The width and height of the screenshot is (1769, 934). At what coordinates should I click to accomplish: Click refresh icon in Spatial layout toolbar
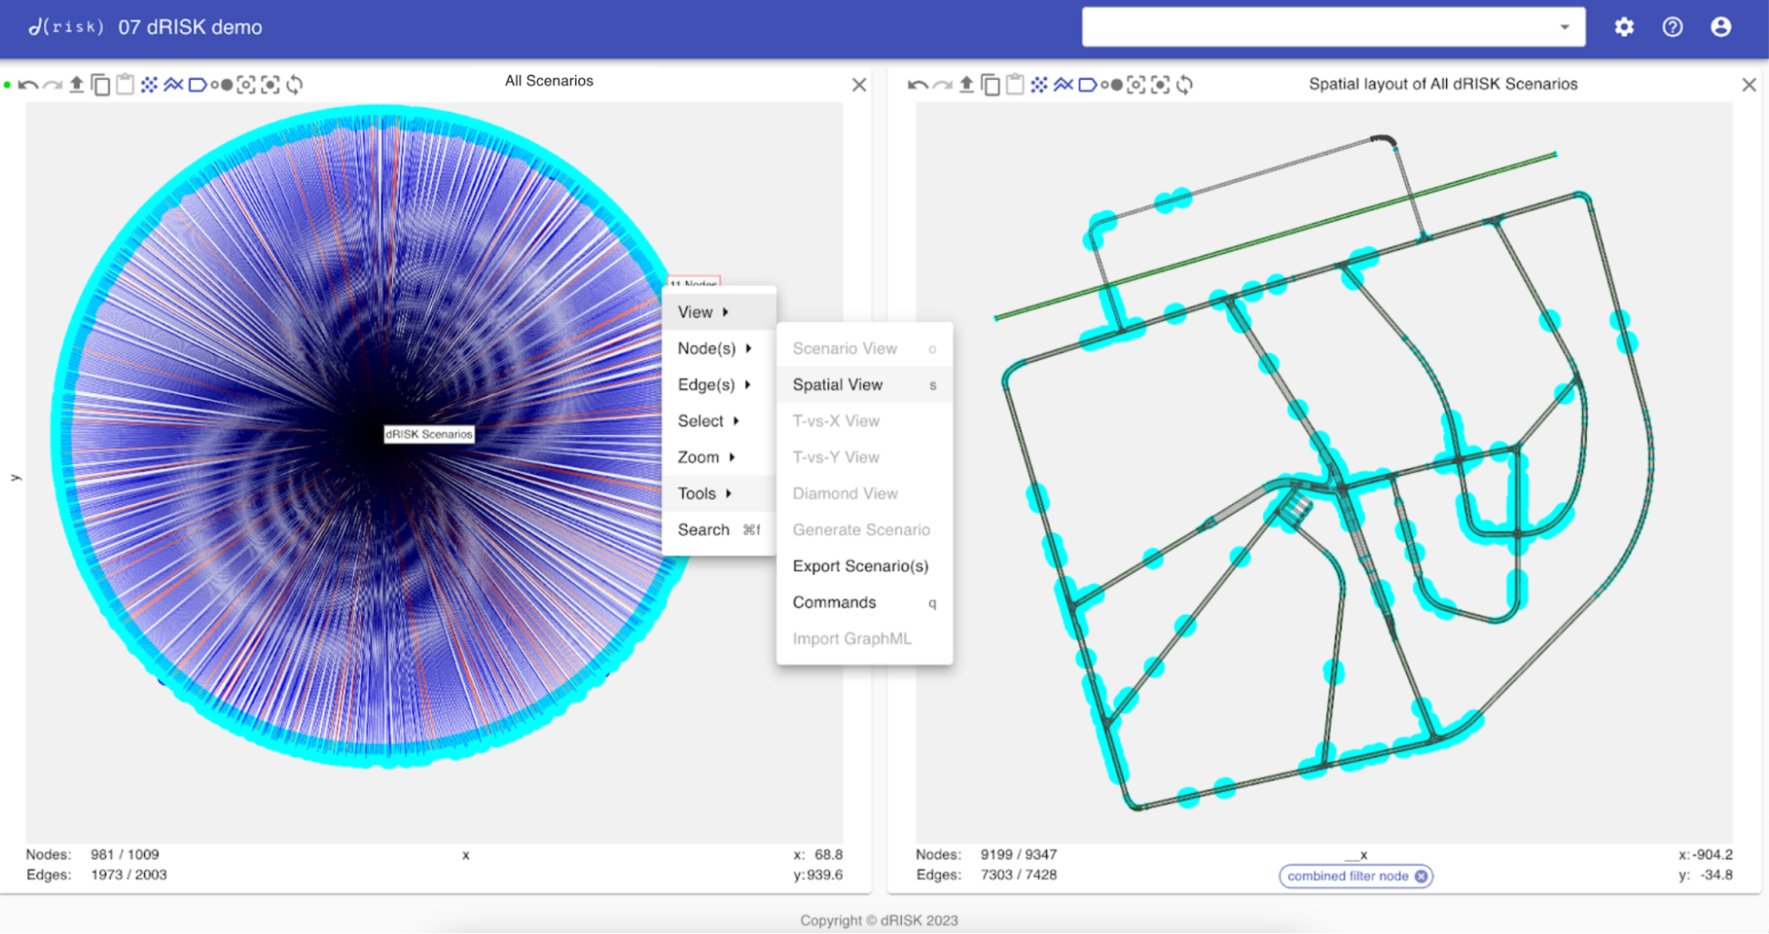click(x=1185, y=85)
